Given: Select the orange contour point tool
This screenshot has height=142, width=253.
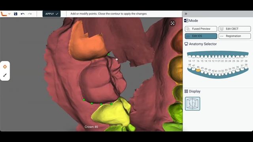Looking at the screenshot, I should pyautogui.click(x=5, y=67).
